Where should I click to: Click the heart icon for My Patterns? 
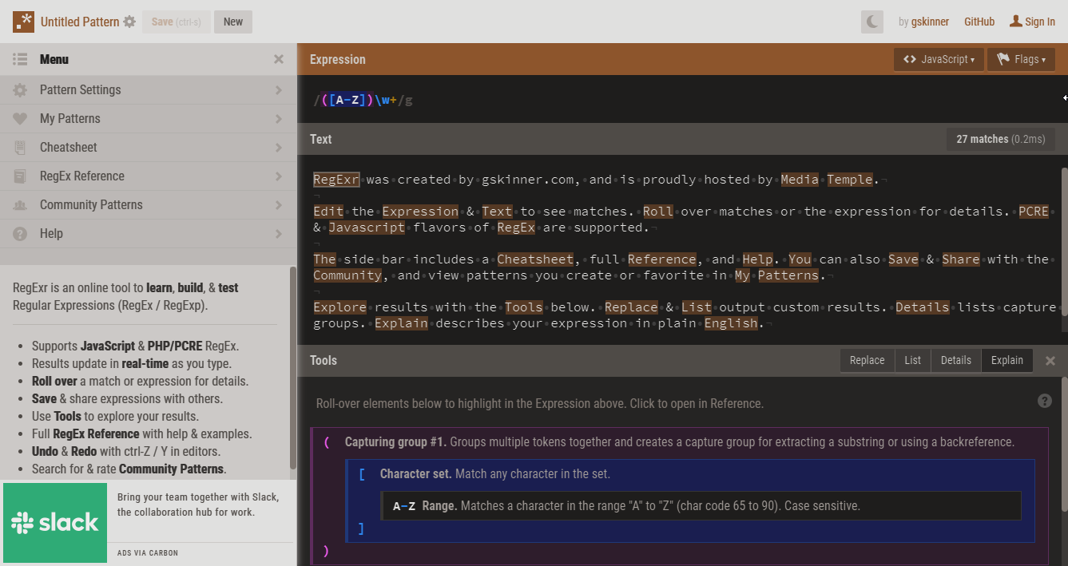click(x=21, y=119)
